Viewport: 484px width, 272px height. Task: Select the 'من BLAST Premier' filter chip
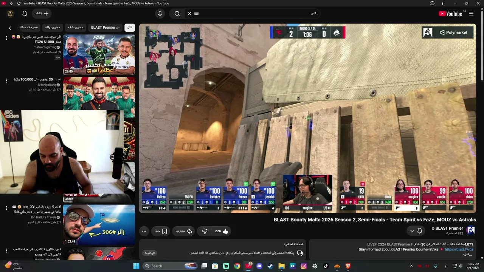[105, 28]
